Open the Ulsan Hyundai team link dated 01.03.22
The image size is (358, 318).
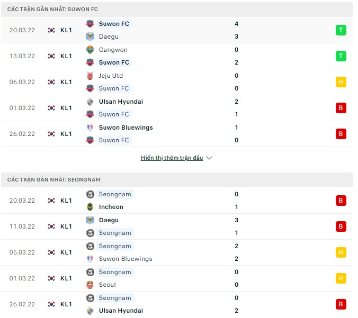tap(121, 102)
